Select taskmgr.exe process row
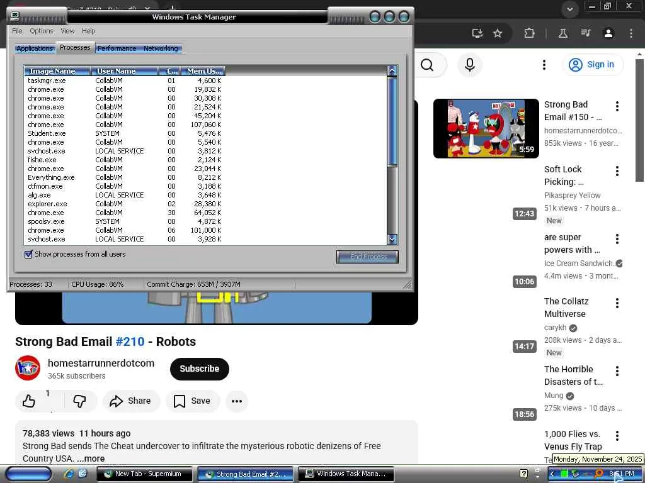This screenshot has height=483, width=645. pos(123,80)
